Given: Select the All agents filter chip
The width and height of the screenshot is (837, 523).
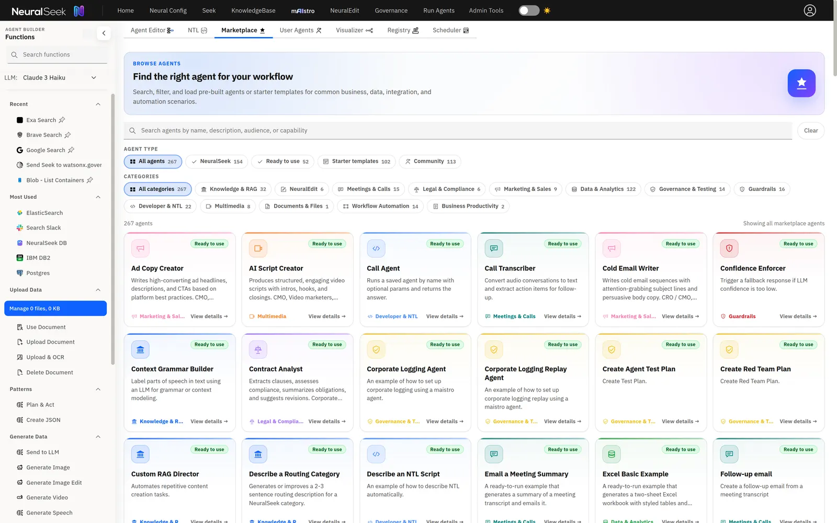Looking at the screenshot, I should 153,162.
